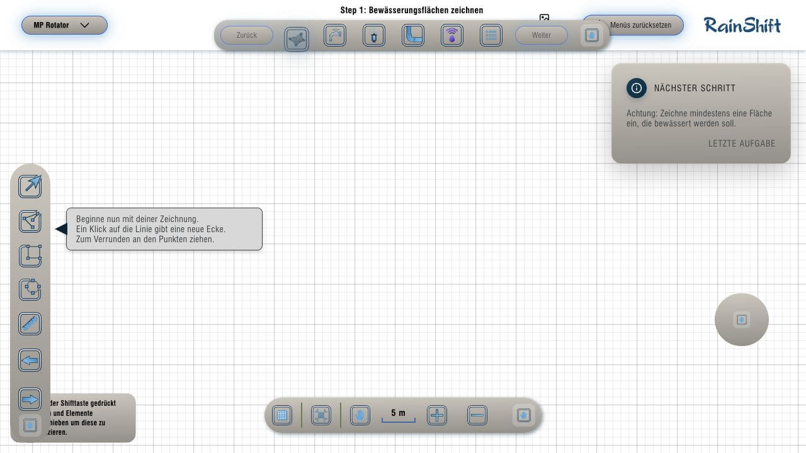Select the arrow pointer tool
This screenshot has width=806, height=453.
point(30,186)
